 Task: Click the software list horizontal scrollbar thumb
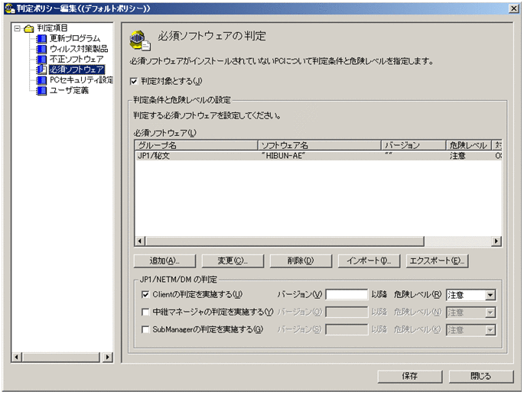click(285, 241)
